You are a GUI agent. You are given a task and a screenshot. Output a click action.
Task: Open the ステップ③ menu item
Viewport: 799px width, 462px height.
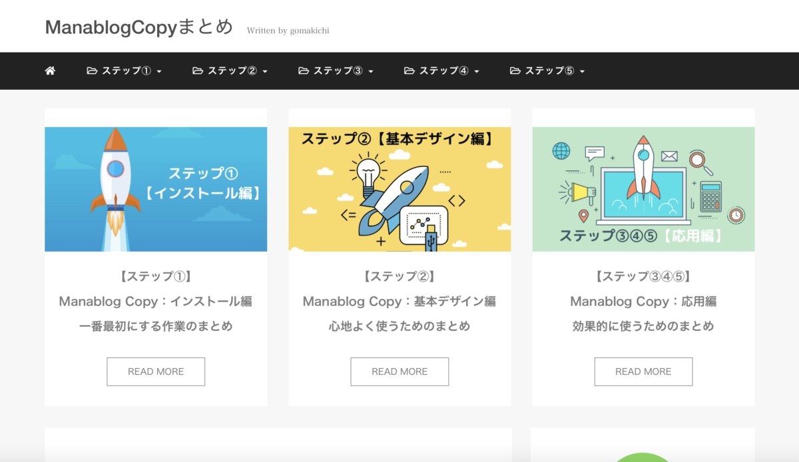point(336,71)
